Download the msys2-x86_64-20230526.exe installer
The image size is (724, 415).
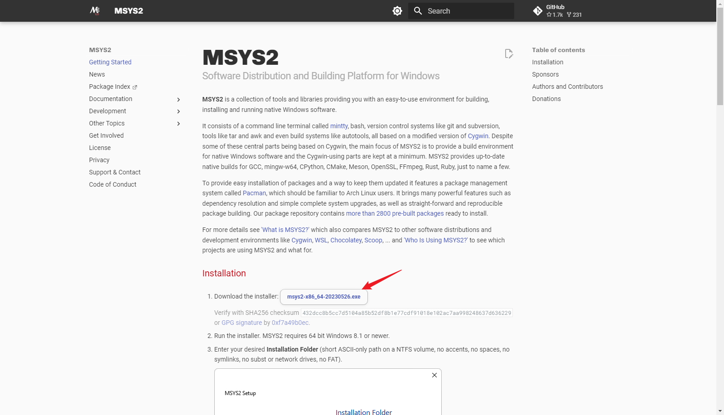[x=324, y=297]
